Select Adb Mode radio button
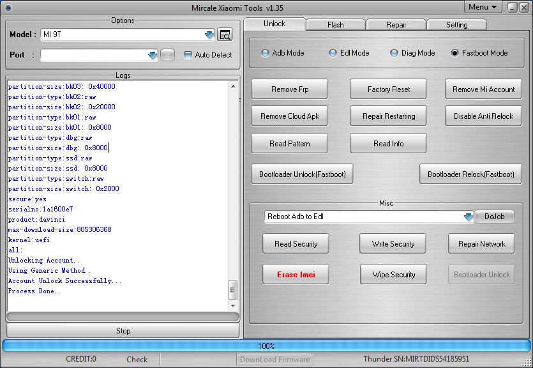 pos(265,53)
